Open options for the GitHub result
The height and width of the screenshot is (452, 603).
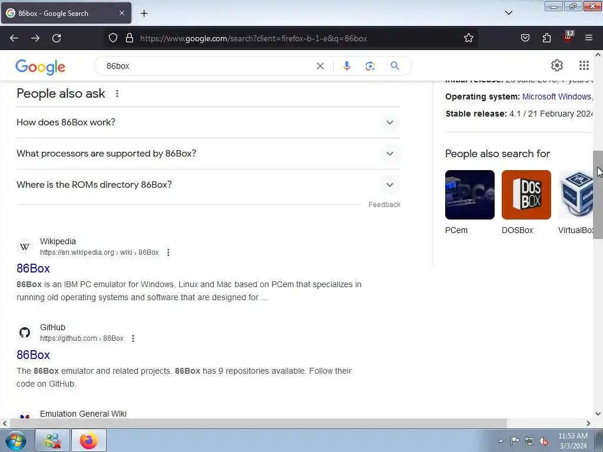[x=132, y=338]
